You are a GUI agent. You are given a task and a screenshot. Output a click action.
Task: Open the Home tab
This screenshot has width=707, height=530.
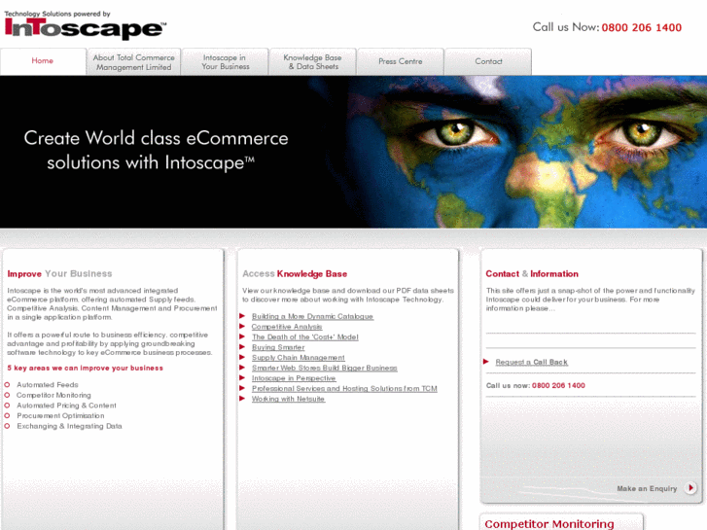coord(43,61)
